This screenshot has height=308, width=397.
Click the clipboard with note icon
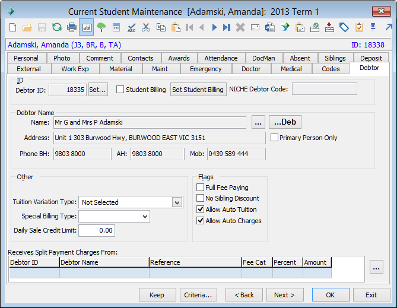tap(300, 27)
